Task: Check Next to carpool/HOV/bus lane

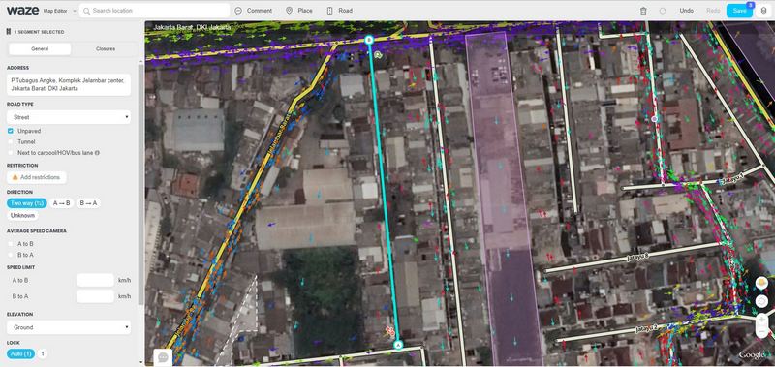Action: [11, 153]
